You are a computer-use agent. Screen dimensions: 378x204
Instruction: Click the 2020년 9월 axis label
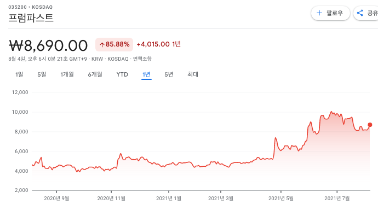pos(56,198)
